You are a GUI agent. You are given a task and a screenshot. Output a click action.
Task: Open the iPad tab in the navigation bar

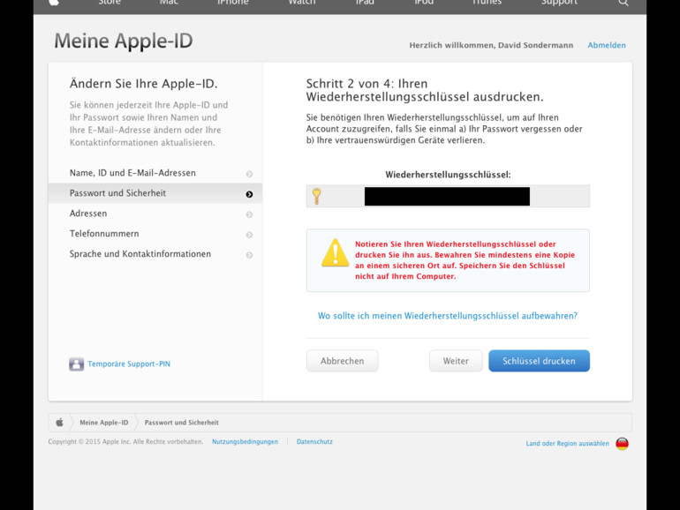365,2
